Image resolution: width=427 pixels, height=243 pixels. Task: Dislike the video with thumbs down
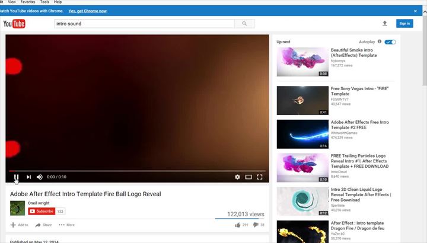point(256,225)
